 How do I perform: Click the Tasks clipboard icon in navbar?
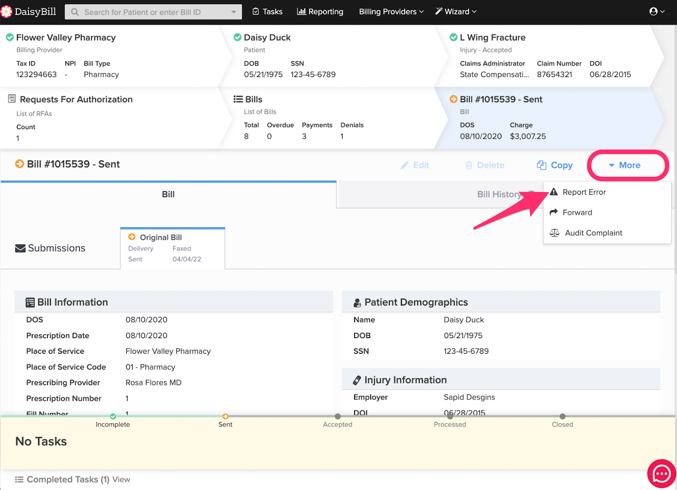(x=256, y=11)
